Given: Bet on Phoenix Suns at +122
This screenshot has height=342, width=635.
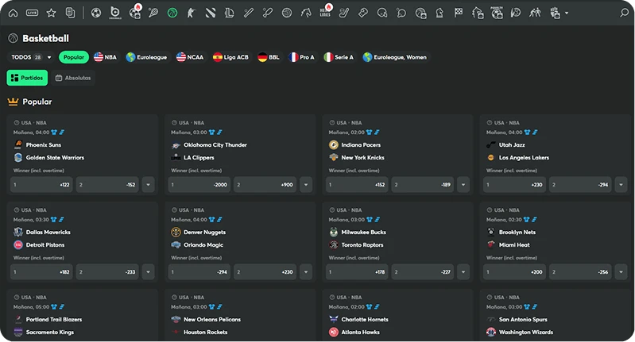Looking at the screenshot, I should 41,185.
